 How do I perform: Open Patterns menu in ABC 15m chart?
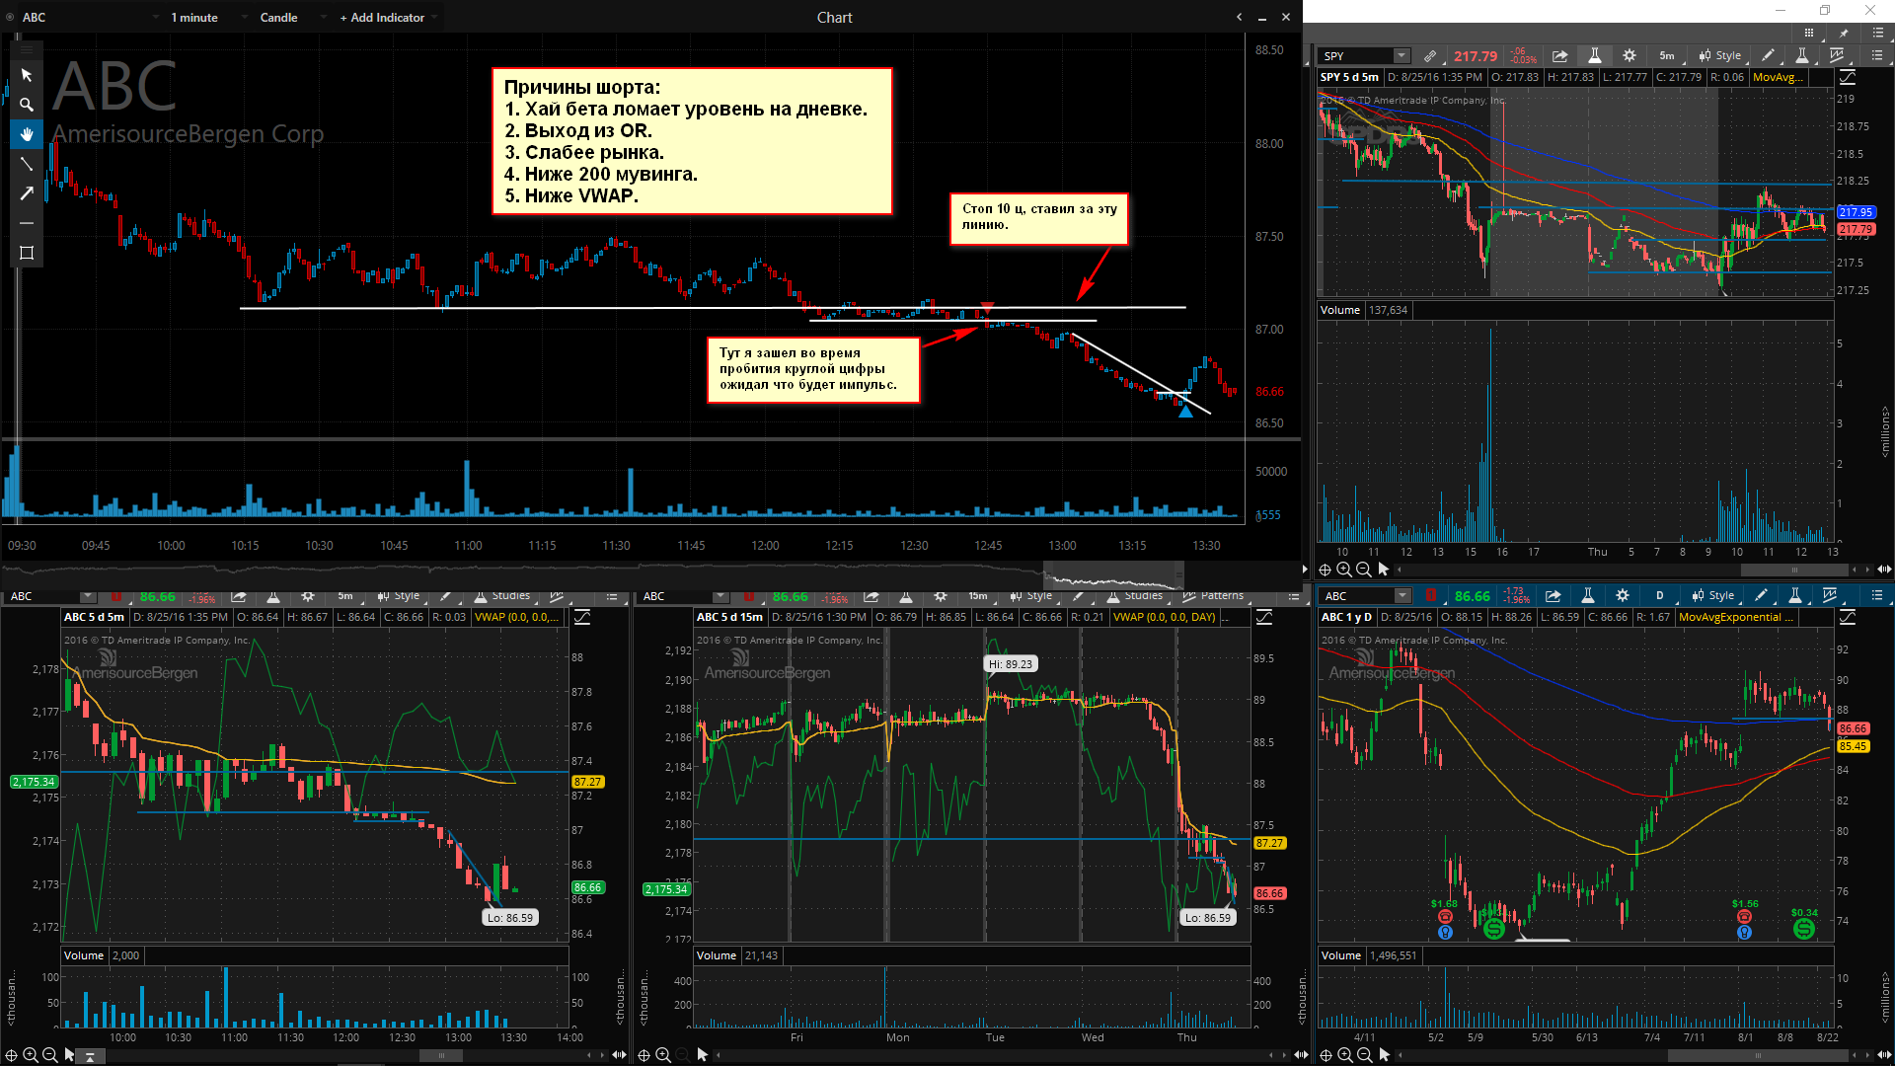1214,596
